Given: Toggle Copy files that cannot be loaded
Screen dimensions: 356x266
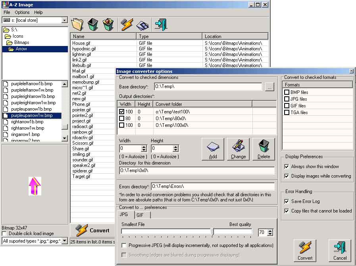Looking at the screenshot, I should pyautogui.click(x=287, y=211).
